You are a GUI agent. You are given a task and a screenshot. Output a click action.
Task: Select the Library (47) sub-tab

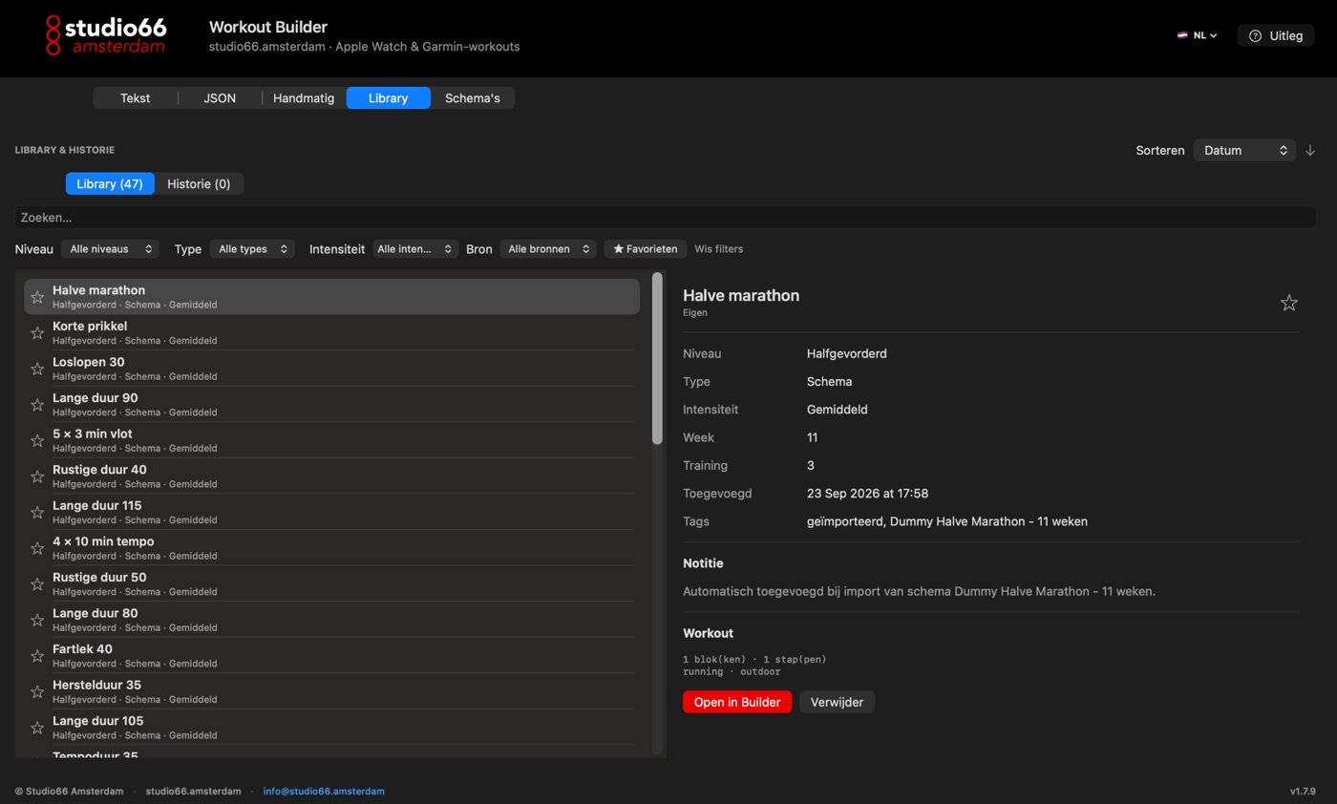pyautogui.click(x=110, y=183)
